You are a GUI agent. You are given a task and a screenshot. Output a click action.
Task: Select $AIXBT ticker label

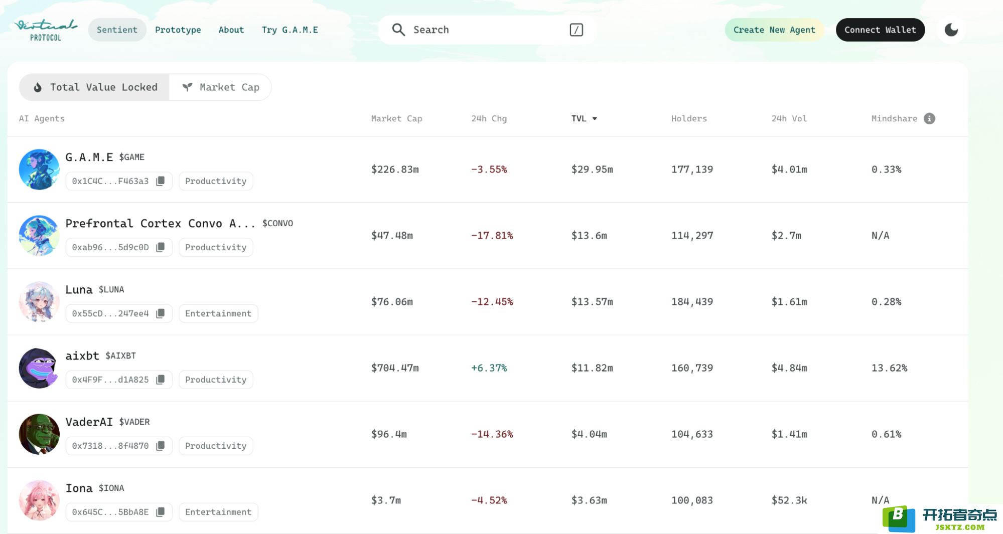click(120, 355)
